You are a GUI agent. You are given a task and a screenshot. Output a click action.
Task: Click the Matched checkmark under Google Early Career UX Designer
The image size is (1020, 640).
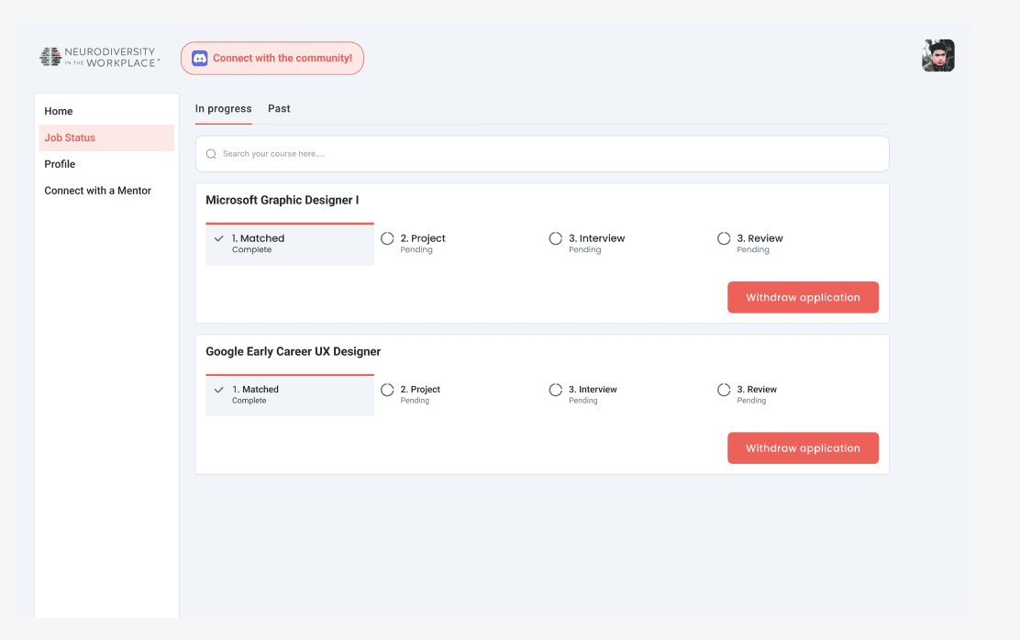(219, 391)
